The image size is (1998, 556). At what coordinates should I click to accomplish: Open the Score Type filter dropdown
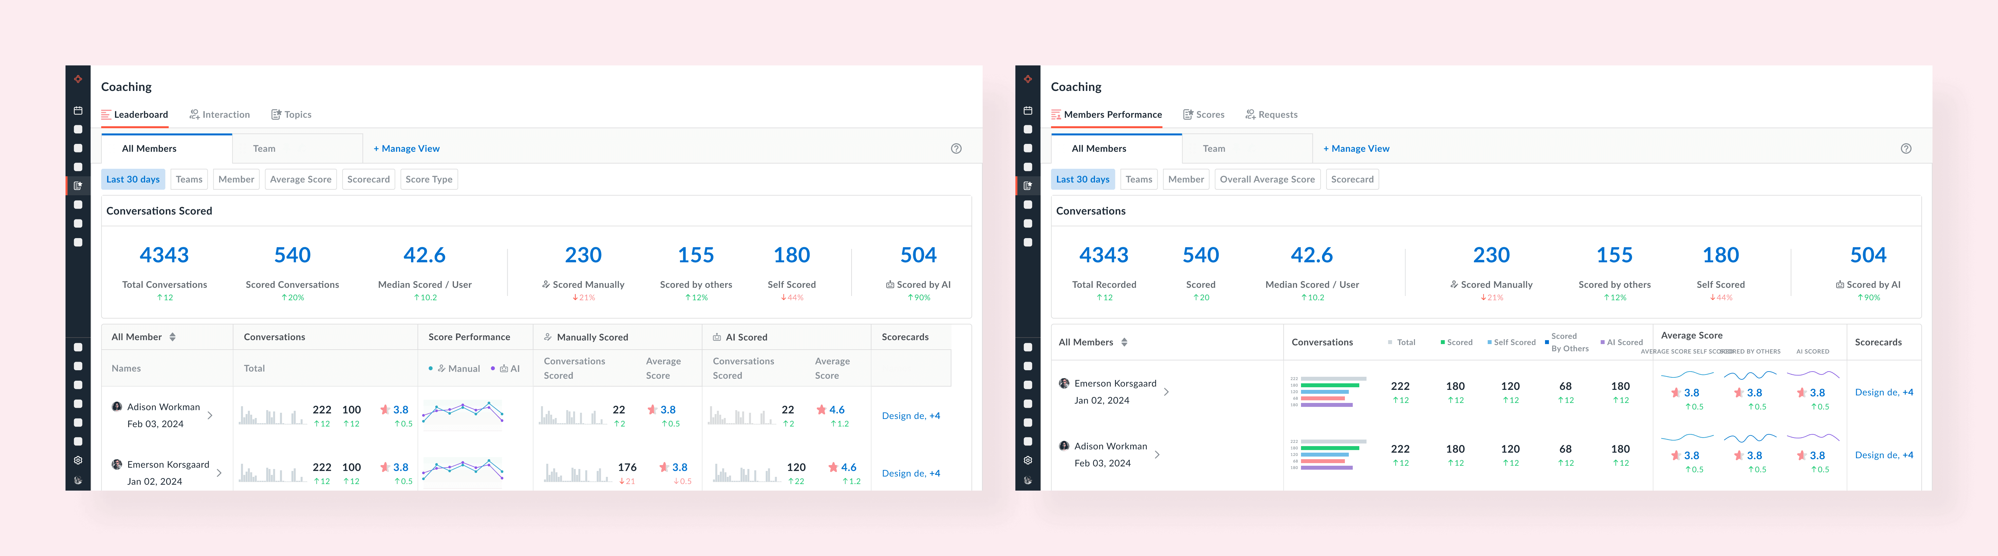click(x=429, y=180)
